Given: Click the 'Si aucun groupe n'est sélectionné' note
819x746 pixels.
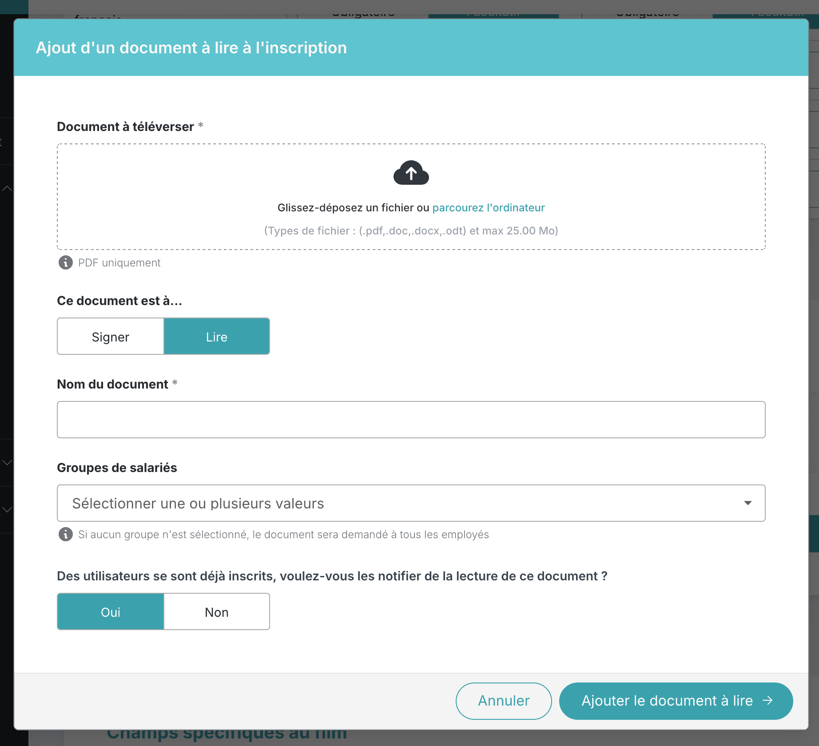Looking at the screenshot, I should pyautogui.click(x=283, y=535).
